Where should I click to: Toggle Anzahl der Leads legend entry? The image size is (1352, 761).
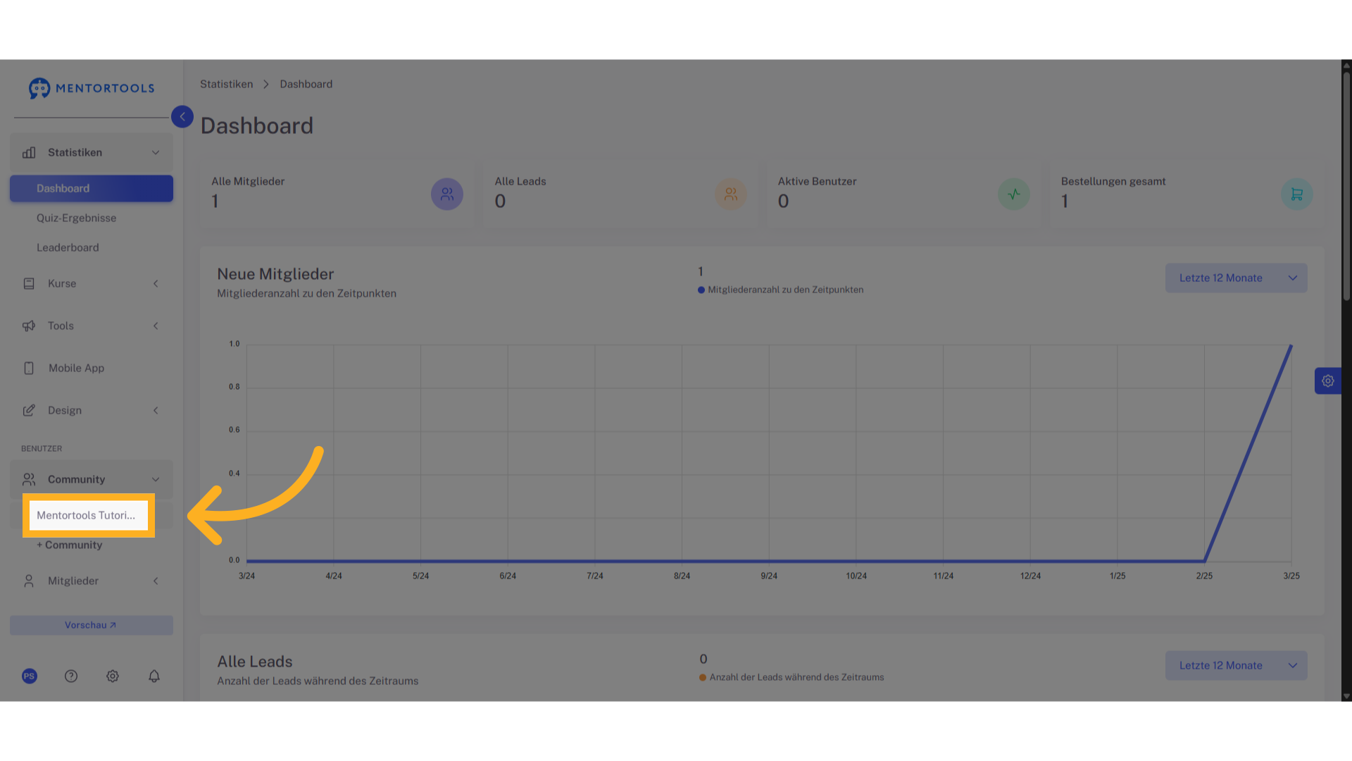(791, 678)
